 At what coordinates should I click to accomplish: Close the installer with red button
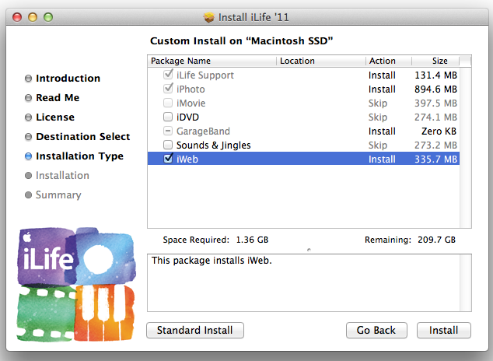17,17
